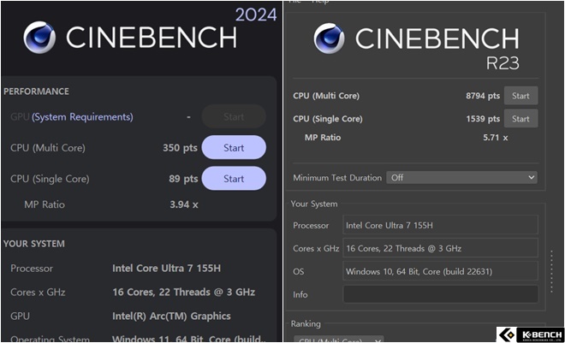
Task: Start the Cinebench R23 CPU Multi Core test
Action: coord(520,96)
